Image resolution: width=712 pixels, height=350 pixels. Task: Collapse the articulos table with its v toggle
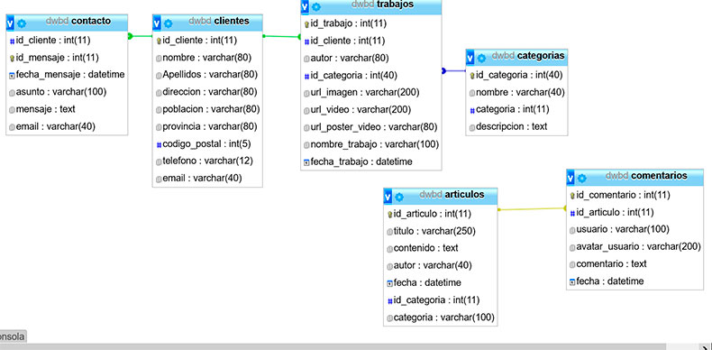pyautogui.click(x=388, y=197)
